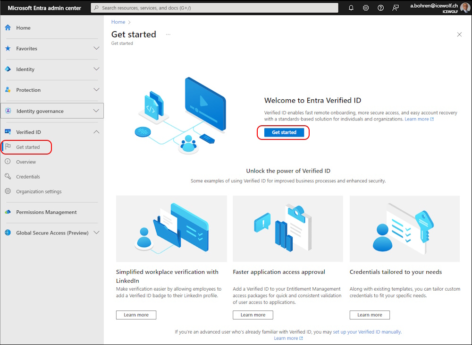This screenshot has height=345, width=472.
Task: Click the Verified ID card icon
Action: (8, 132)
